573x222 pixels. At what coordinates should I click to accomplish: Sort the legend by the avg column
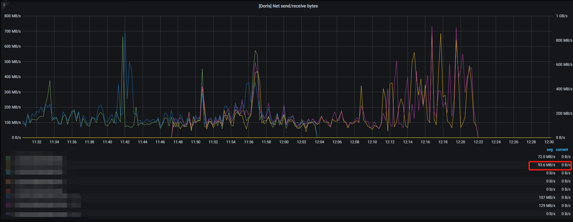(x=549, y=150)
